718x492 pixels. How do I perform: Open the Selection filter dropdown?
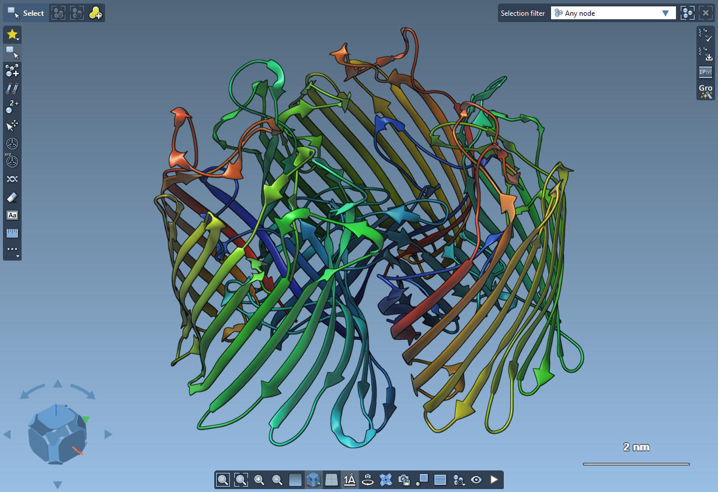(613, 13)
